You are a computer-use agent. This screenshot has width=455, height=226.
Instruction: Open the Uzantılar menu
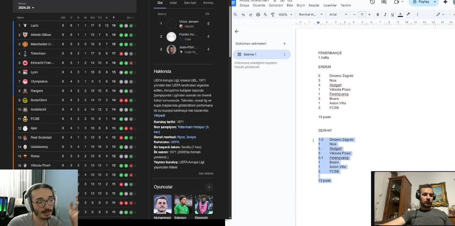[x=330, y=5]
